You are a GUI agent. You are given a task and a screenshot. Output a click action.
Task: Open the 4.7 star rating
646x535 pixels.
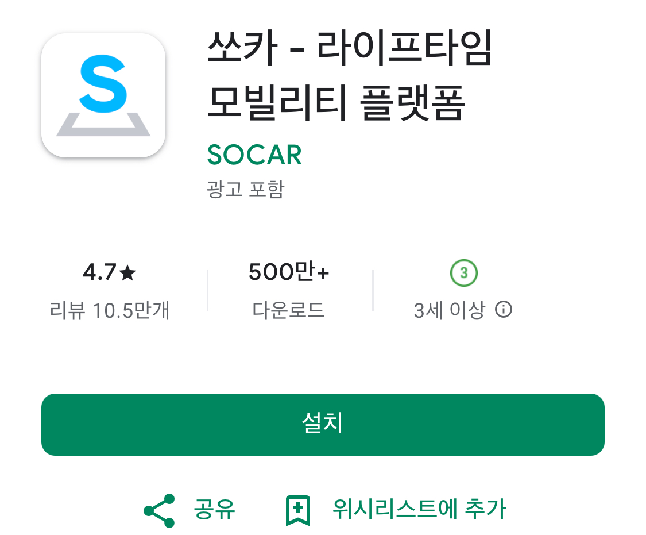point(109,272)
